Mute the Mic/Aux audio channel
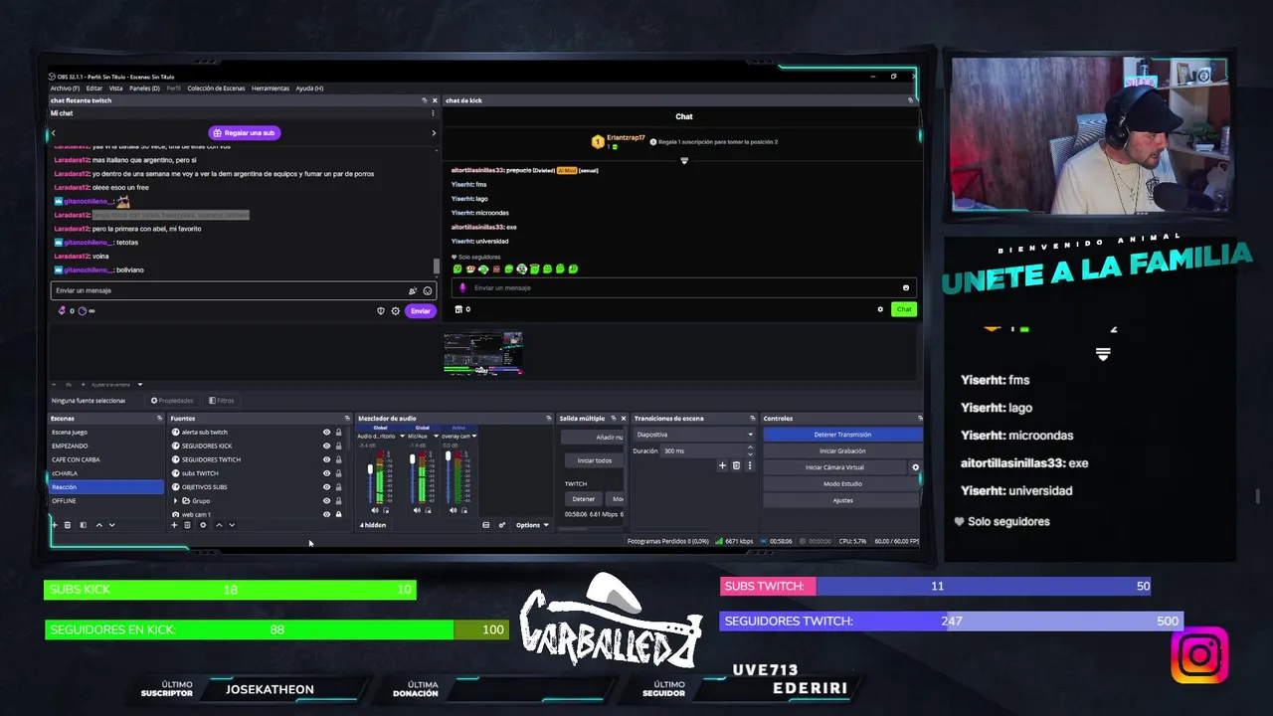 pos(417,510)
